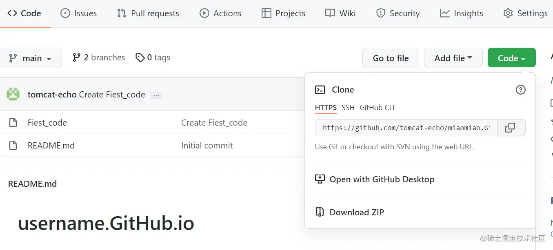Click the tomcat-echo avatar image
This screenshot has height=250, width=553.
(13, 95)
